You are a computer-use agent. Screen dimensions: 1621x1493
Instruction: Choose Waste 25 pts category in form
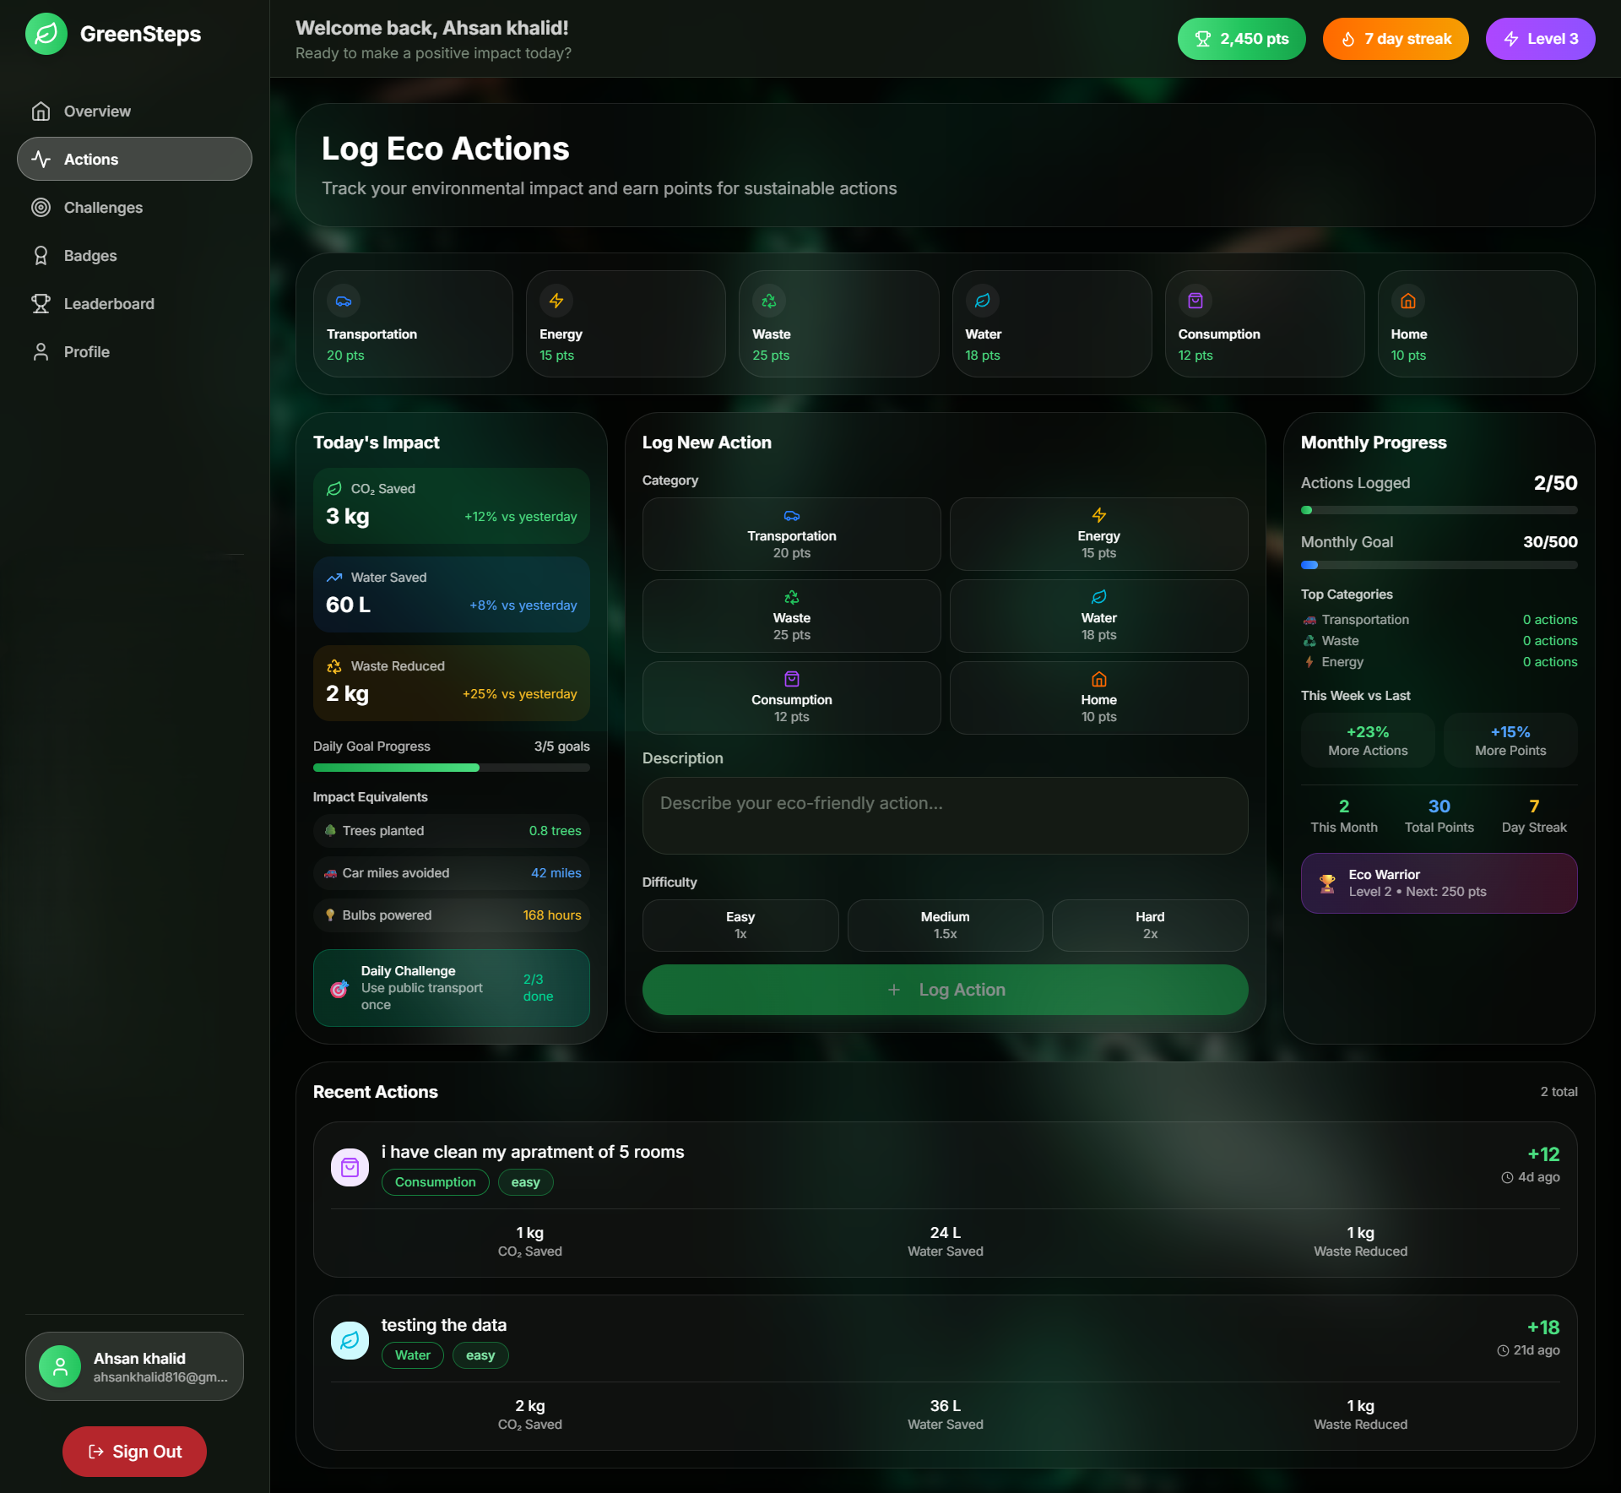point(791,616)
